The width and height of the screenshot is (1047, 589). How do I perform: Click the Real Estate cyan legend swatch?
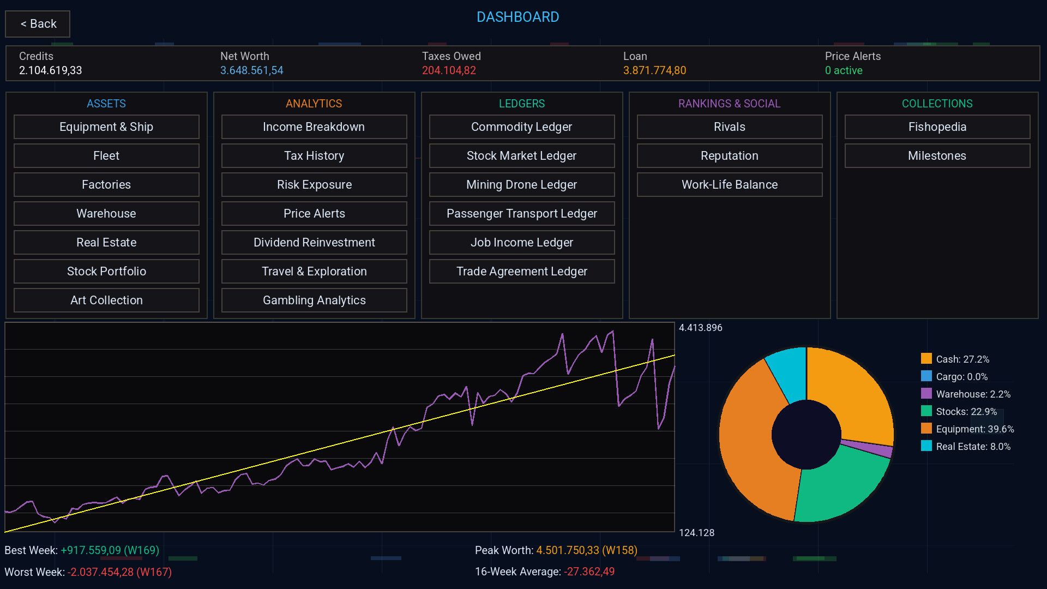[926, 446]
